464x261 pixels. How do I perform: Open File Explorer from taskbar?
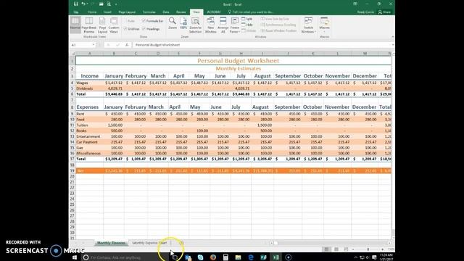pos(239,257)
